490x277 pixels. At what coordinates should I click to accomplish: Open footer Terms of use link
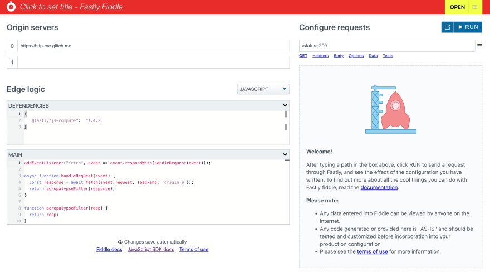coord(194,249)
